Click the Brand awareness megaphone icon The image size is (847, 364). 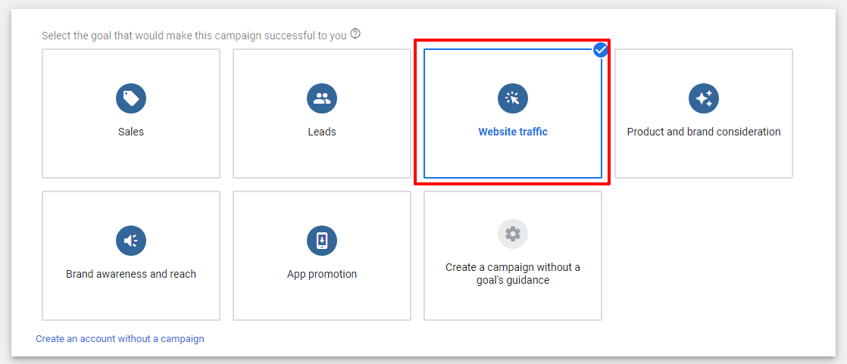(x=131, y=241)
